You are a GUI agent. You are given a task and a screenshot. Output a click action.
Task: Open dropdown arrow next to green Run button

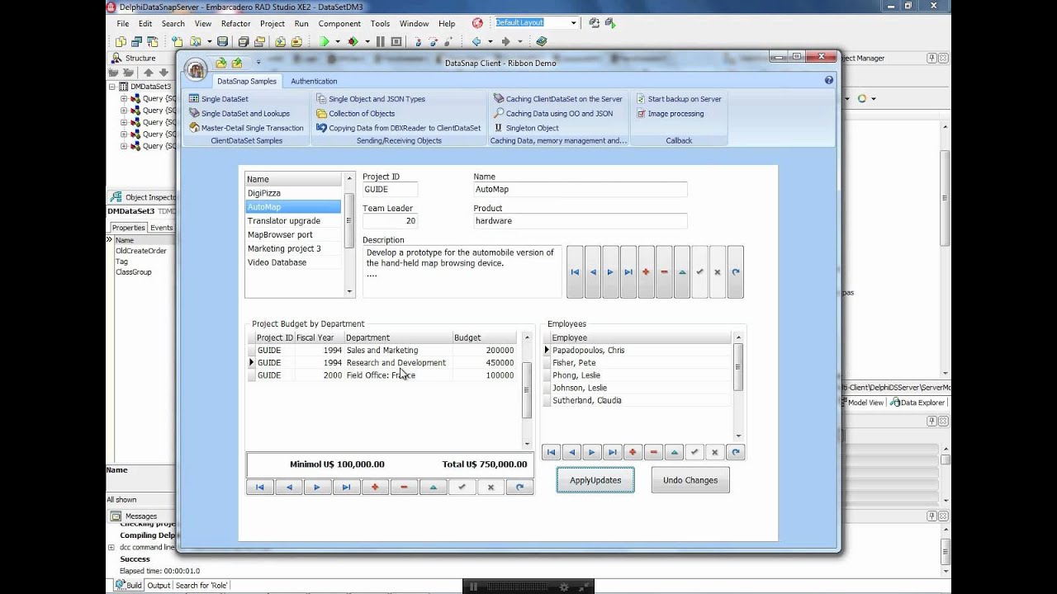point(339,41)
